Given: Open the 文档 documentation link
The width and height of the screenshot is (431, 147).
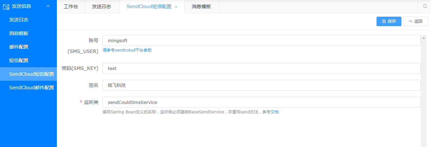Looking at the screenshot, I should pyautogui.click(x=274, y=112).
